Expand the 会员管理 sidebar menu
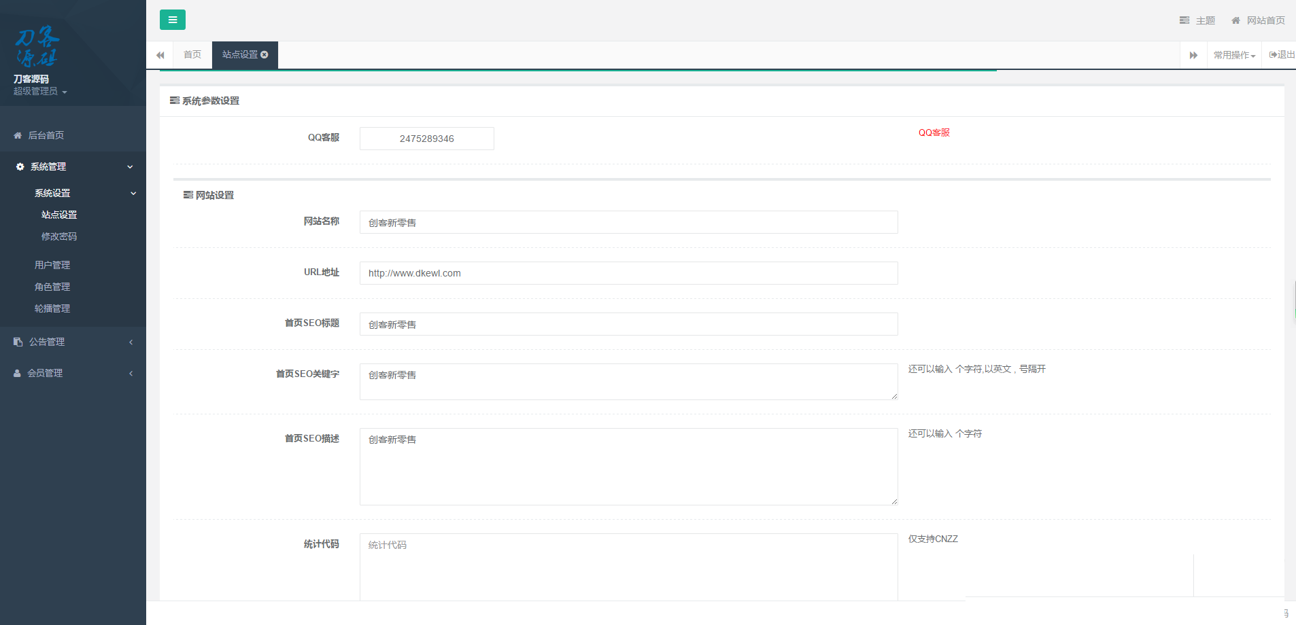The height and width of the screenshot is (625, 1296). coord(73,373)
